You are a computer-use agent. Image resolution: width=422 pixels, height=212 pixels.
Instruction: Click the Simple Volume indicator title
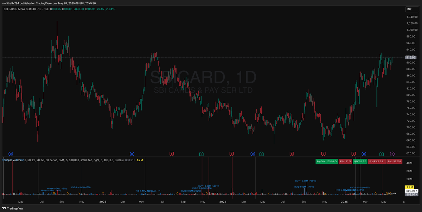point(64,160)
